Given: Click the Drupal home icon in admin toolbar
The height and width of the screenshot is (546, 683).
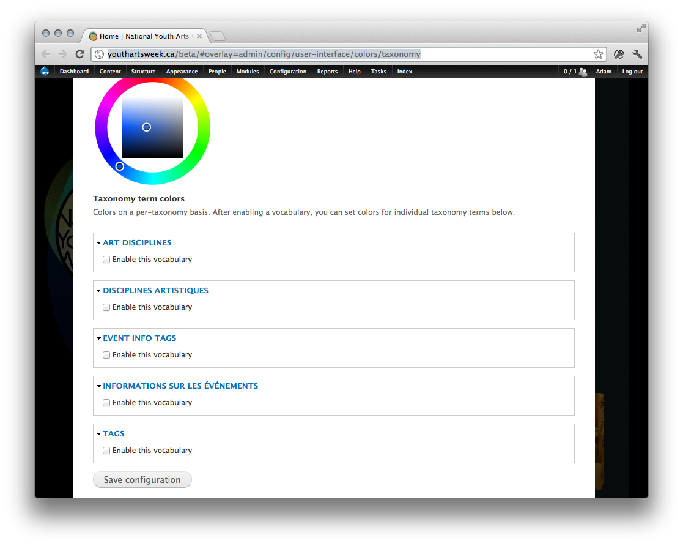Looking at the screenshot, I should (x=45, y=72).
